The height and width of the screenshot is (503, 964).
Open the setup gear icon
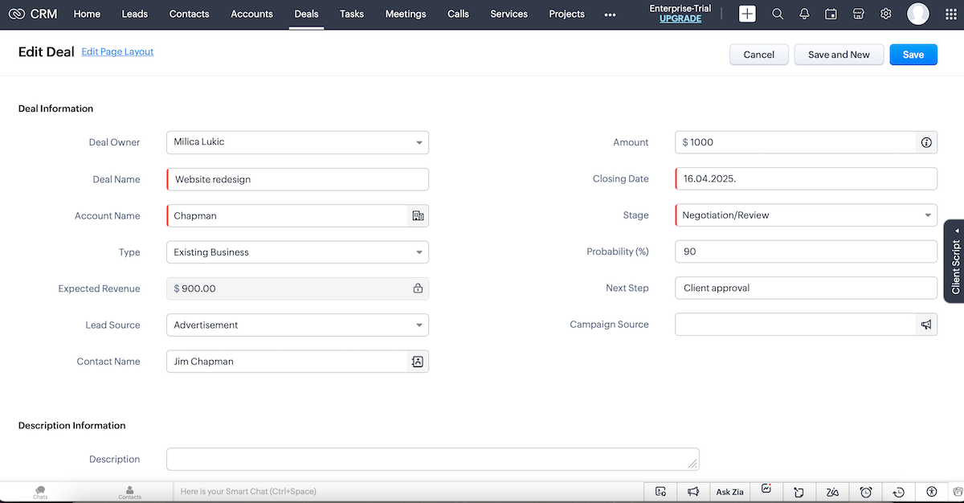(886, 14)
